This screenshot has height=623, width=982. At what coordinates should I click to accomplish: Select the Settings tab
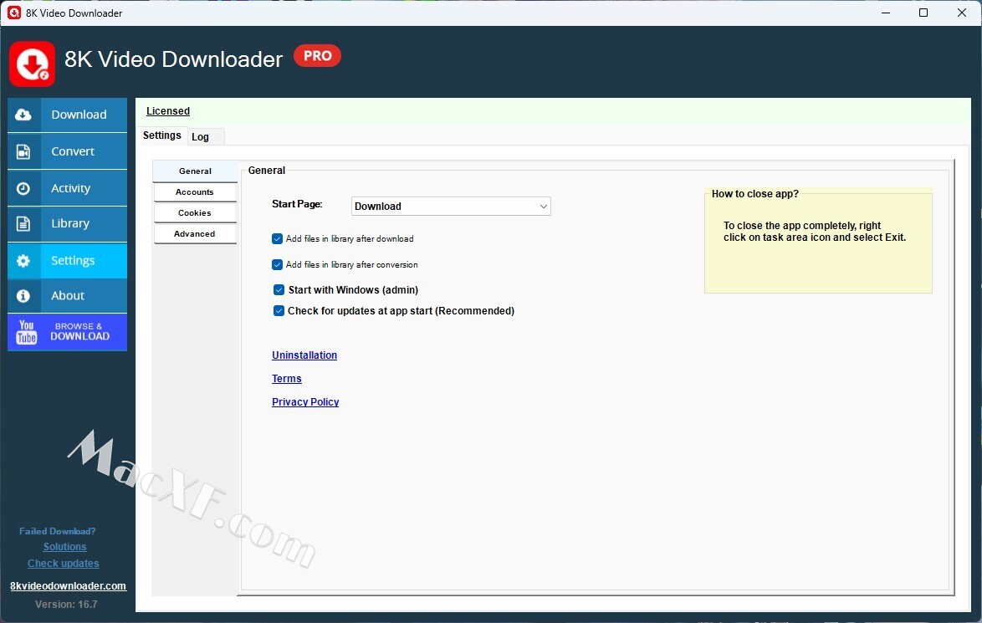[x=162, y=135]
